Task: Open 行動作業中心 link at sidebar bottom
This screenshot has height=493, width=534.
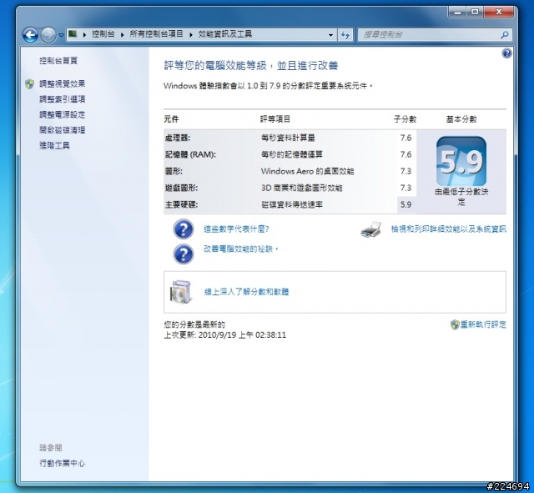Action: (x=62, y=463)
